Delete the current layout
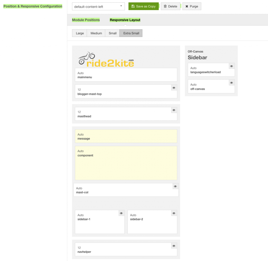 (x=170, y=6)
